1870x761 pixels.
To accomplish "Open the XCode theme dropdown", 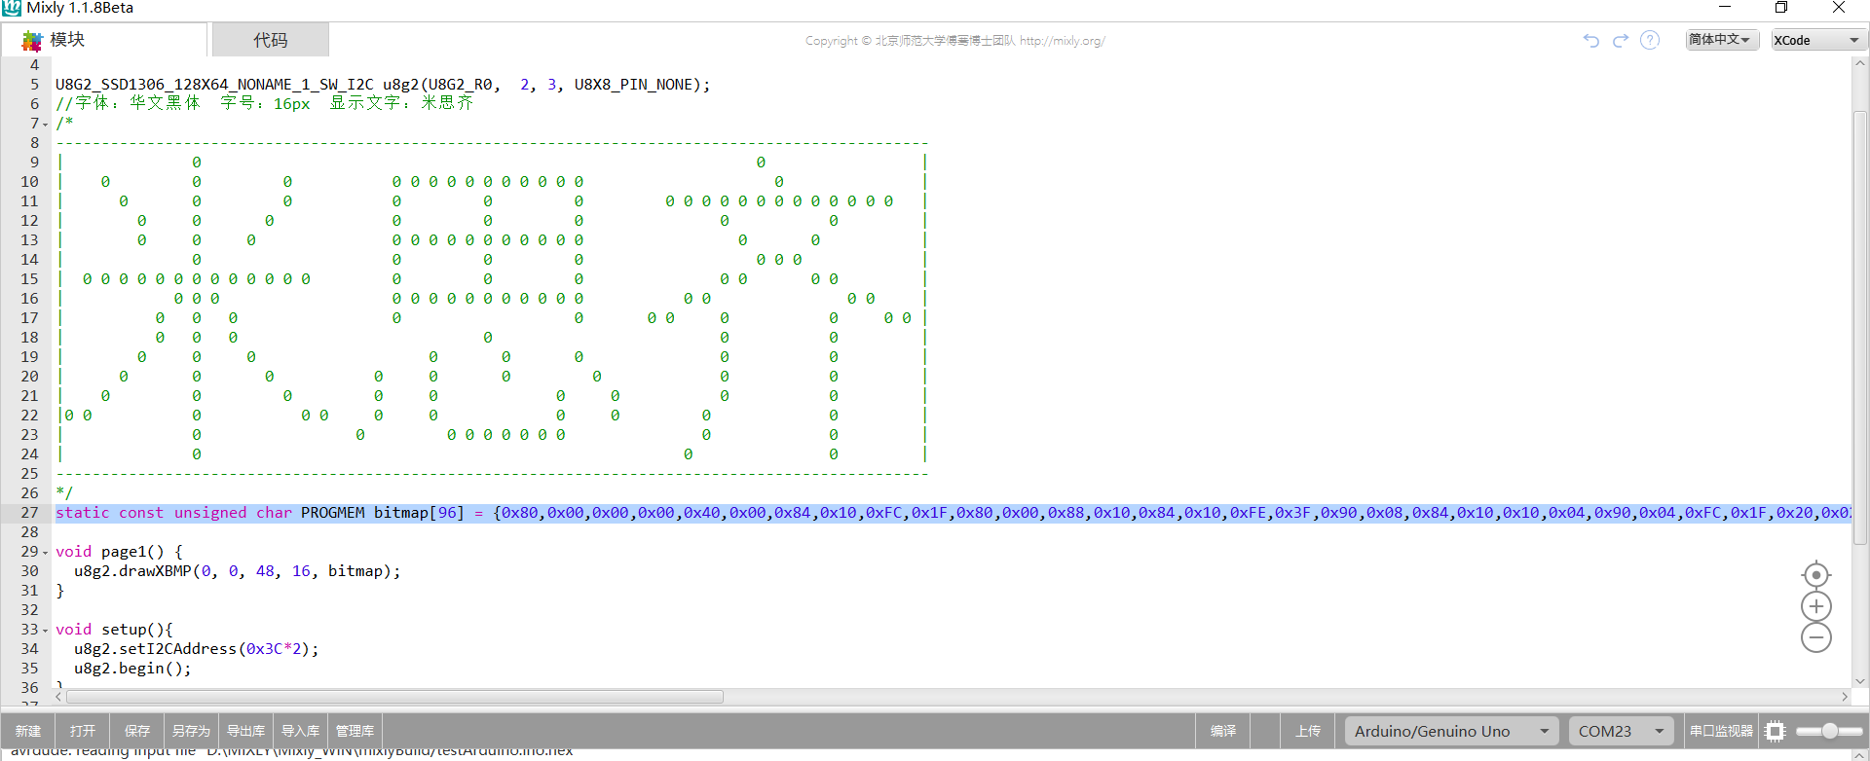I will click(1817, 40).
